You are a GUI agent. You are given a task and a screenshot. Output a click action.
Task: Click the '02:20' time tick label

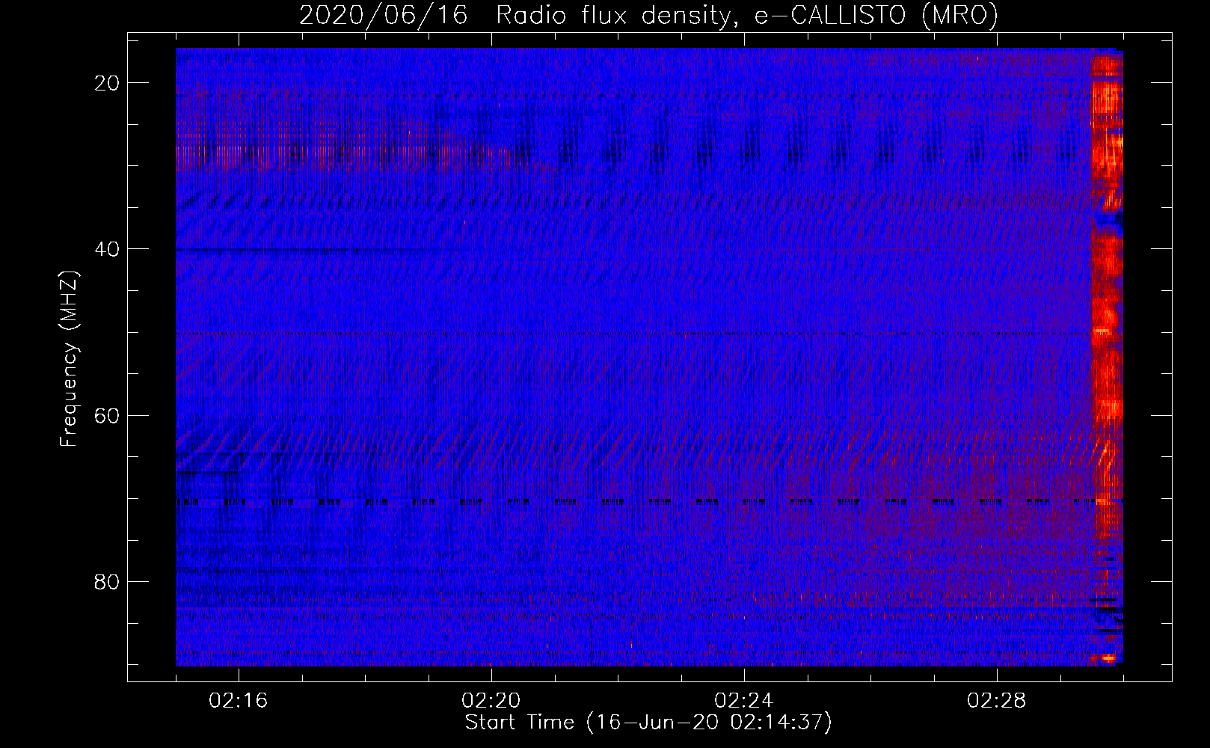(x=491, y=701)
